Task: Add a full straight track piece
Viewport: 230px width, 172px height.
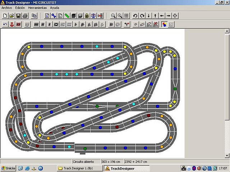Action: coord(36,24)
